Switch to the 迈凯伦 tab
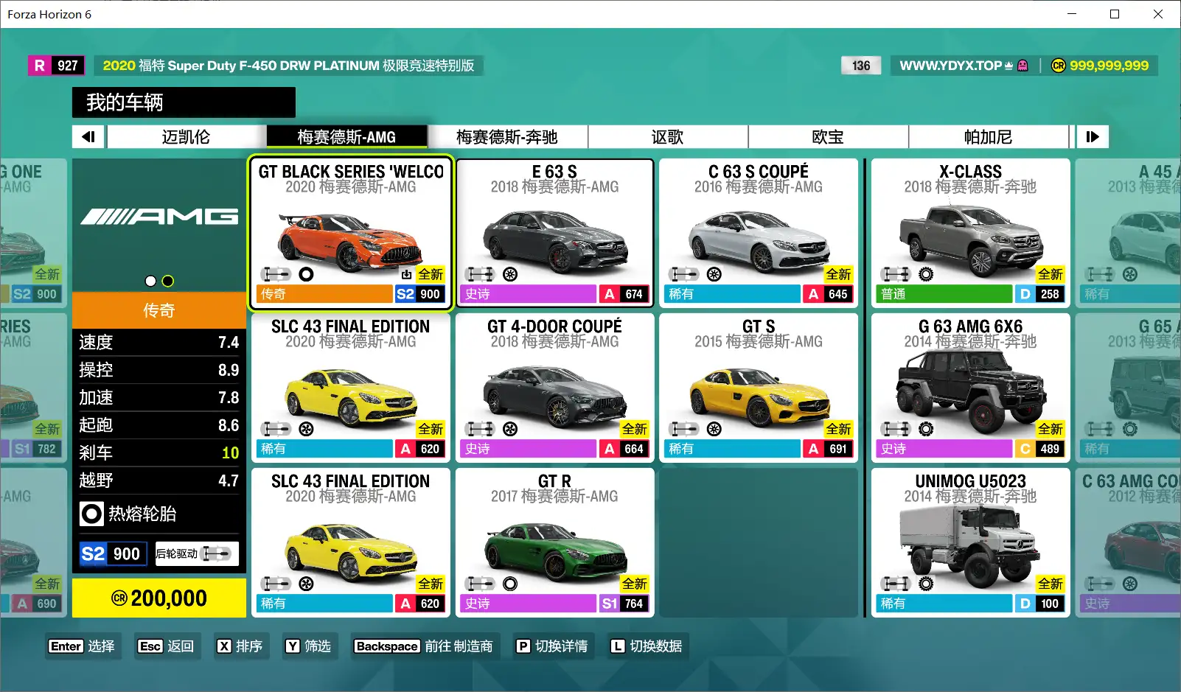This screenshot has width=1181, height=692. (x=186, y=137)
